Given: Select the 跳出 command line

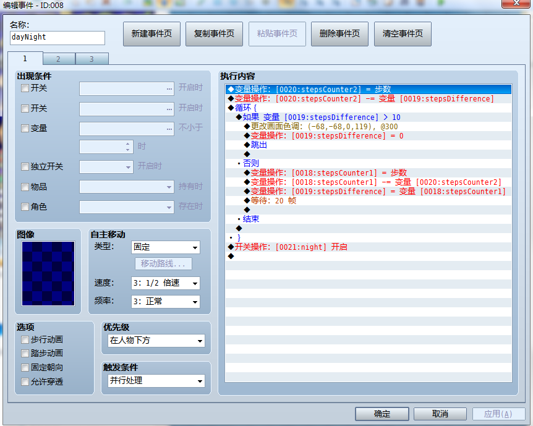Looking at the screenshot, I should pyautogui.click(x=369, y=145).
